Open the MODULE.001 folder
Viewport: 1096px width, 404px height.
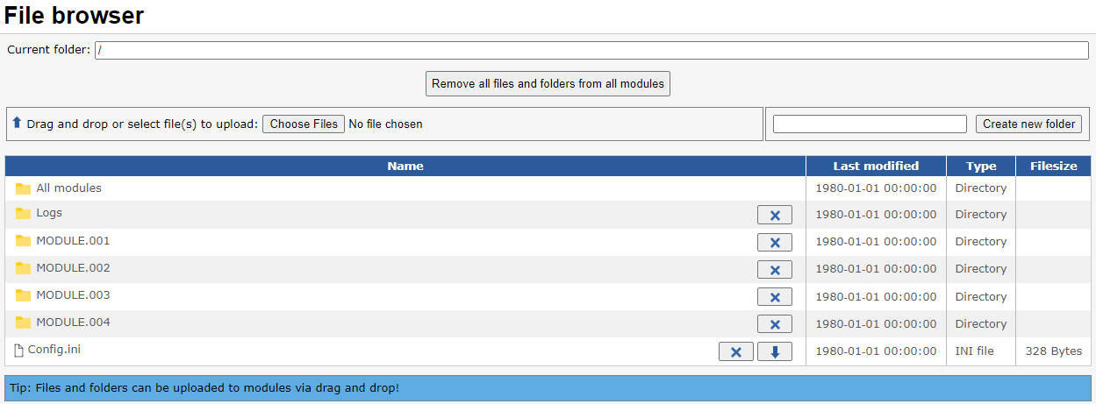73,240
